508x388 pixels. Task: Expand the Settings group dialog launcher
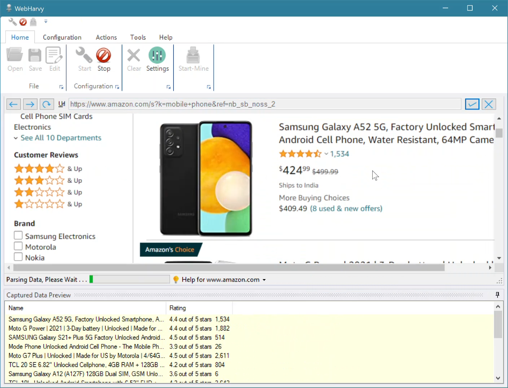[168, 87]
